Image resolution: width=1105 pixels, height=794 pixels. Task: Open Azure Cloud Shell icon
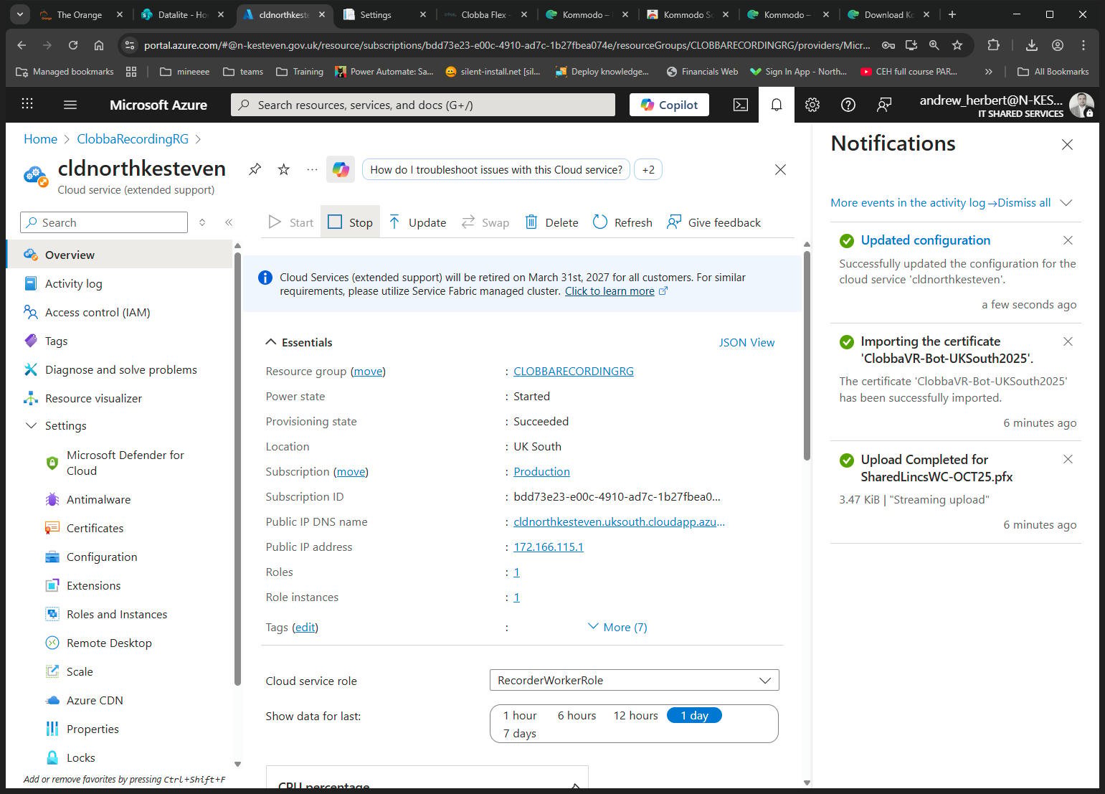(x=741, y=105)
